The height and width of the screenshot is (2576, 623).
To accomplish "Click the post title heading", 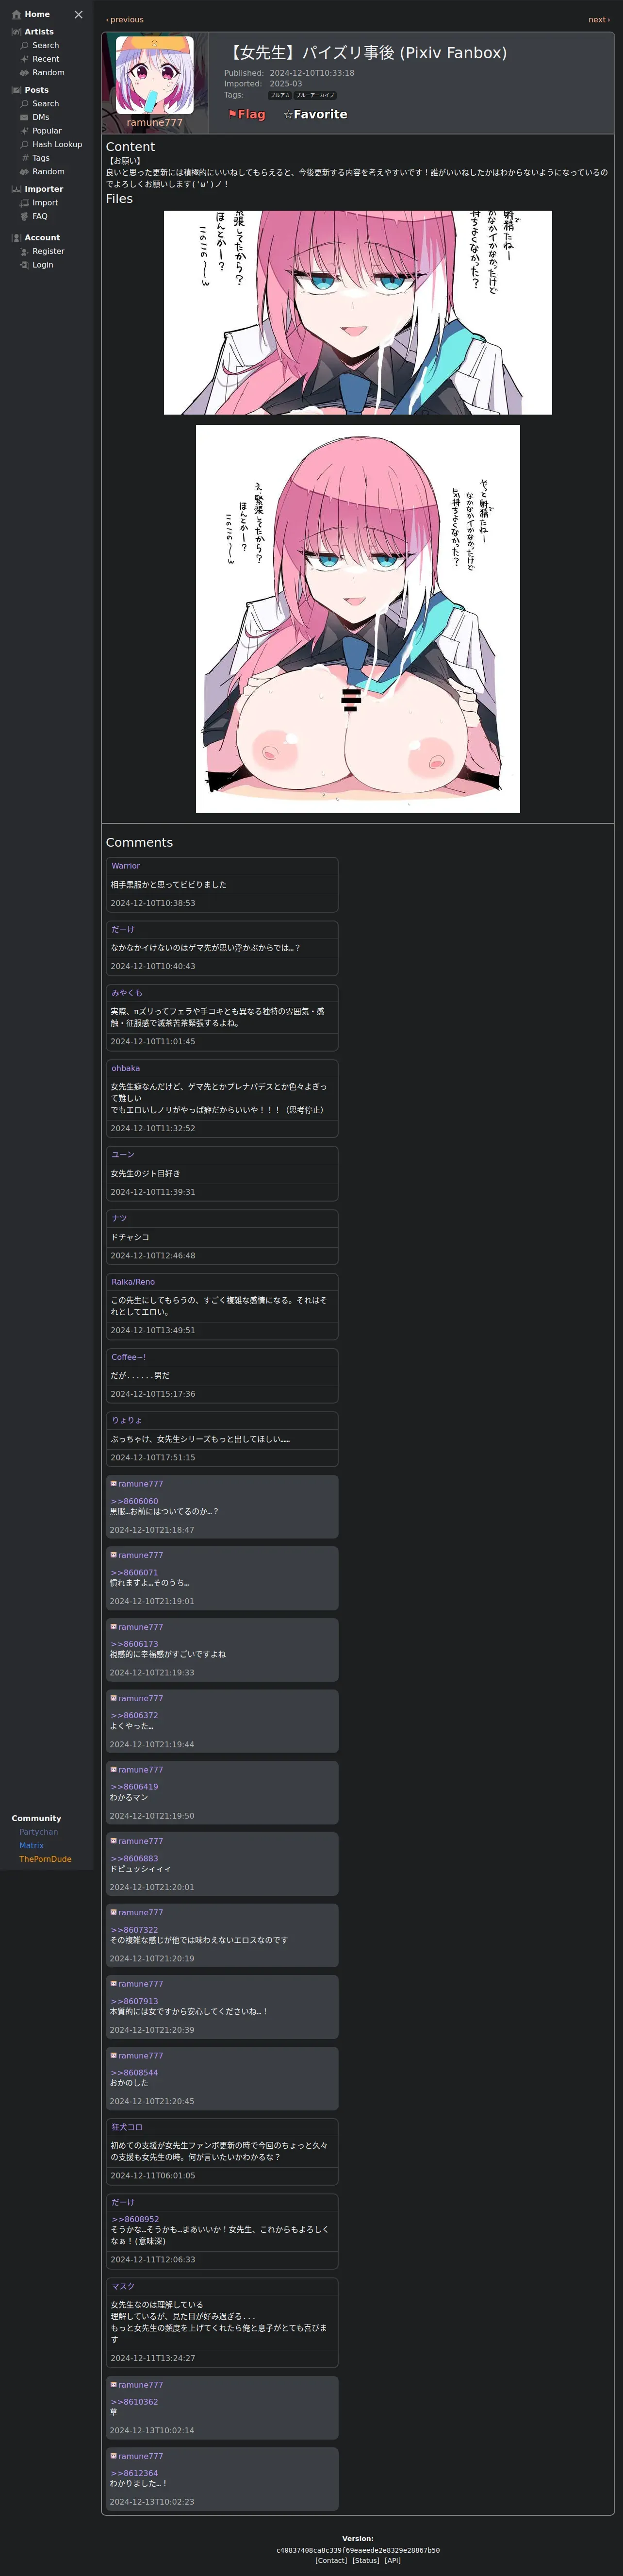I will pos(366,53).
